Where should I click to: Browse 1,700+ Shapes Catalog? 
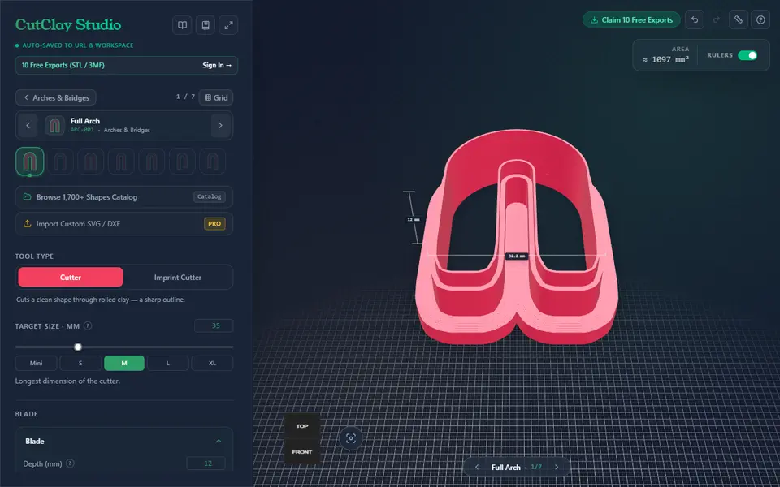(123, 196)
